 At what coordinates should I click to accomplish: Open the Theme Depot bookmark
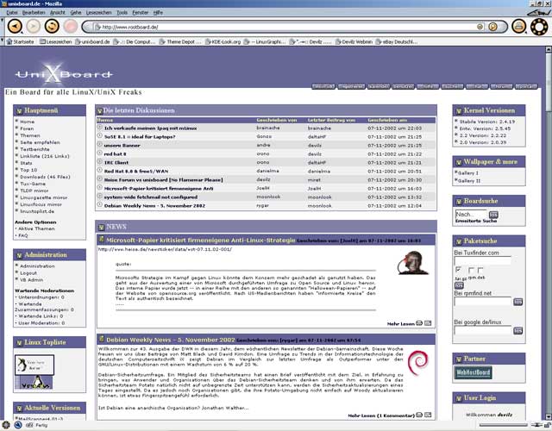[x=180, y=42]
